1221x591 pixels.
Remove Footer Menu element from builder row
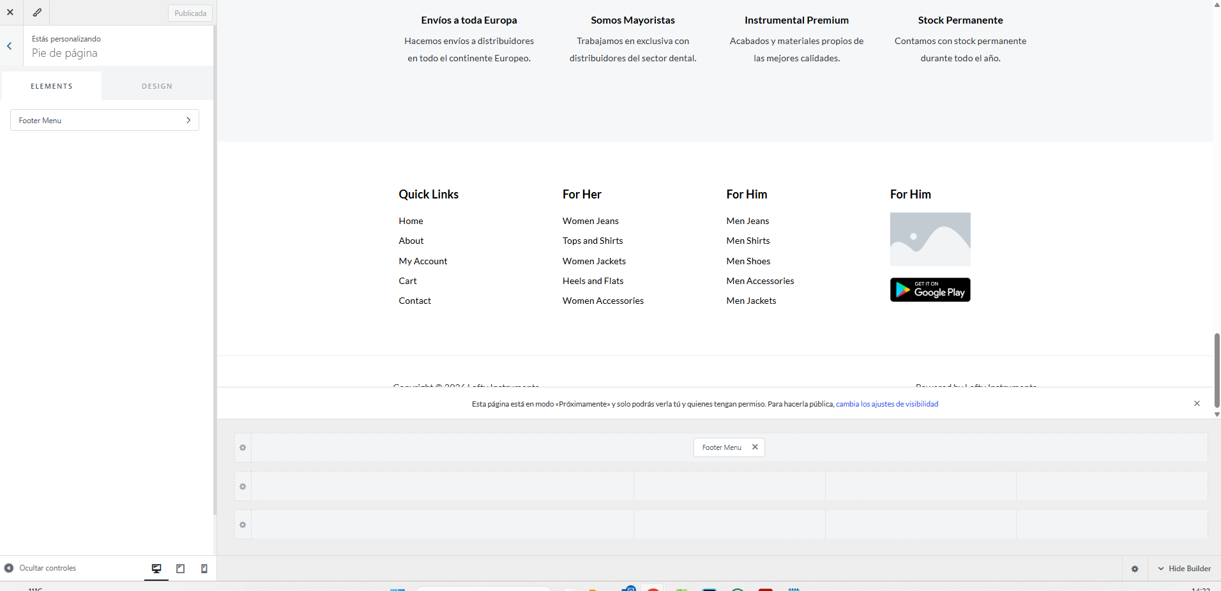tap(755, 447)
